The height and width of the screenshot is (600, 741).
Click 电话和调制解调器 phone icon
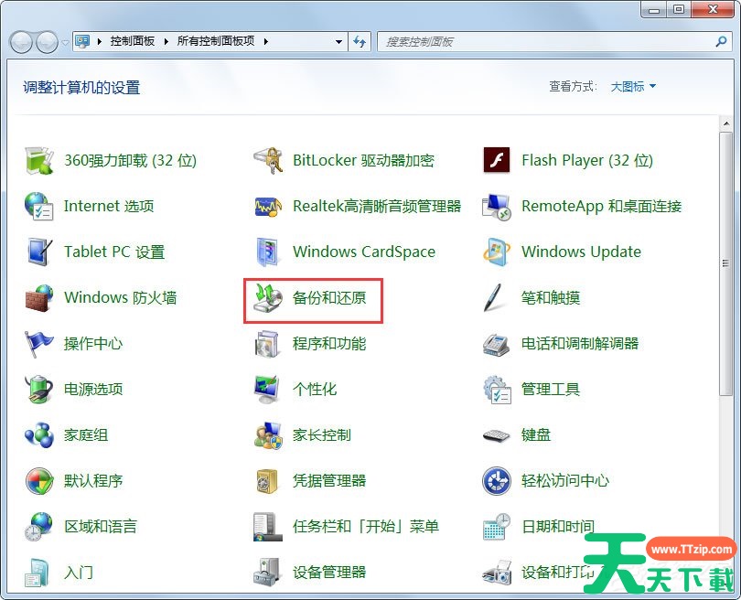pos(496,344)
